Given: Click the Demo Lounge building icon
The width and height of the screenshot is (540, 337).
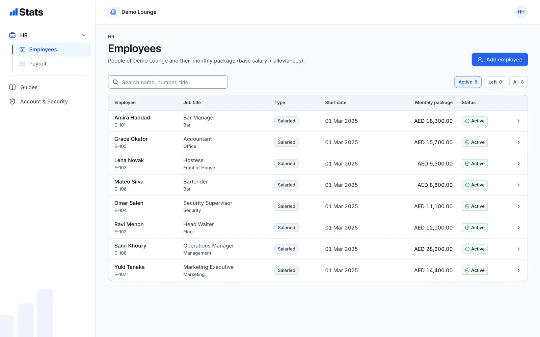Looking at the screenshot, I should pyautogui.click(x=113, y=12).
